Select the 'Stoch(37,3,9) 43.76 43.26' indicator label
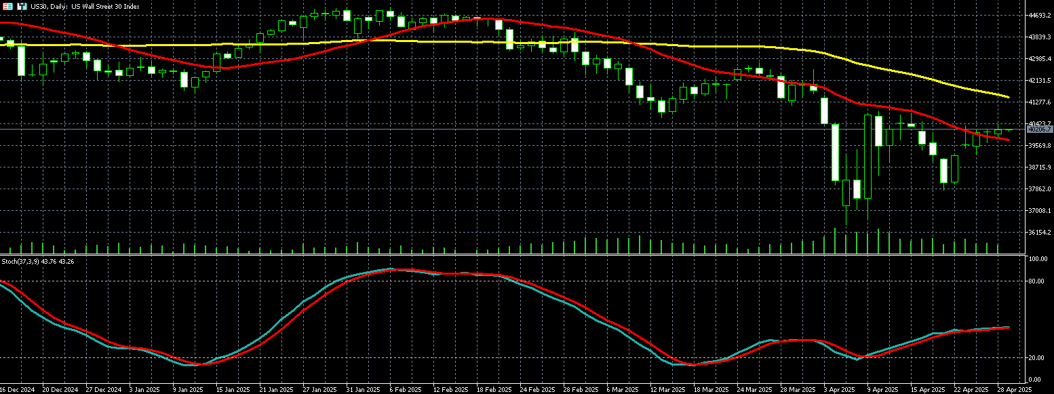Image resolution: width=1054 pixels, height=394 pixels. [39, 261]
